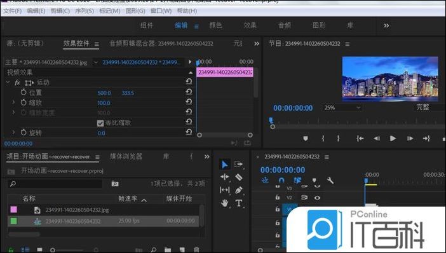Toggle V2 sync lock icon

(x=304, y=197)
